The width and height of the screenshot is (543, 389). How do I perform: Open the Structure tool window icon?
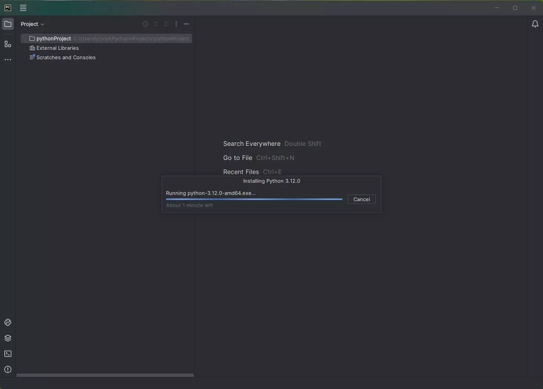point(8,44)
